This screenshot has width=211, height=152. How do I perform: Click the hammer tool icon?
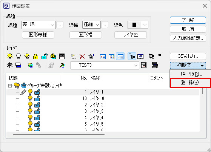click(62, 65)
